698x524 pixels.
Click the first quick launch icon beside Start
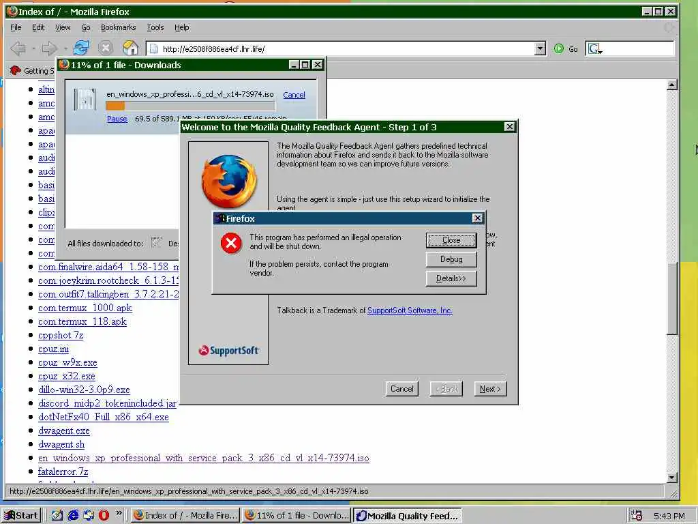57,515
